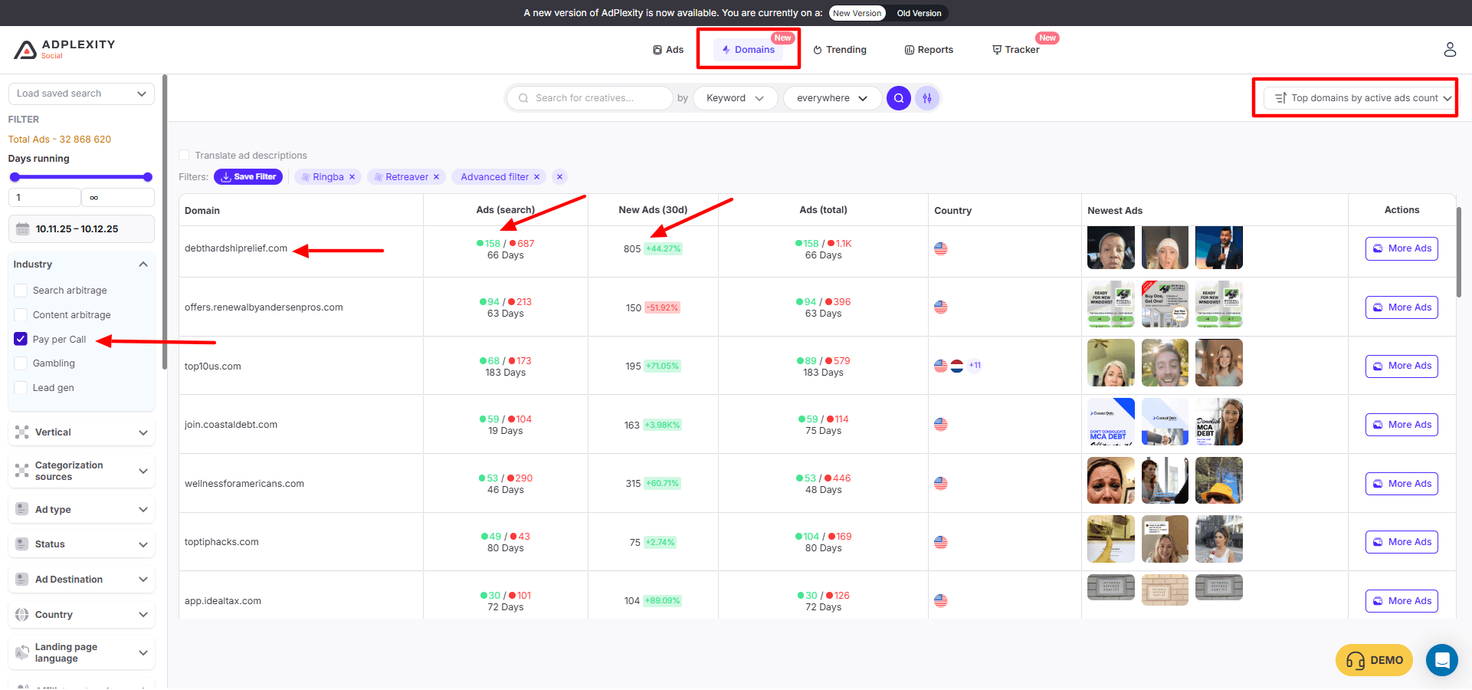Expand the Ad Destination filter section
Viewport: 1472px width, 690px height.
click(143, 580)
